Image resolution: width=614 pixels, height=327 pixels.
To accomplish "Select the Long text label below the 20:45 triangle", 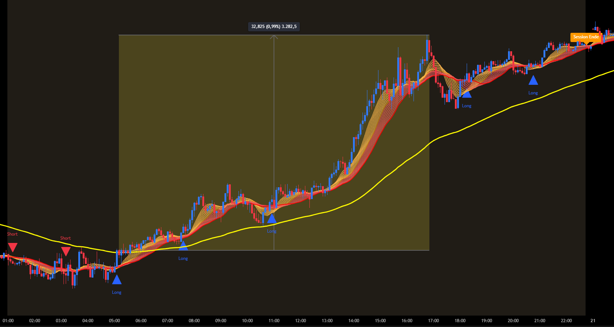I will click(x=533, y=93).
